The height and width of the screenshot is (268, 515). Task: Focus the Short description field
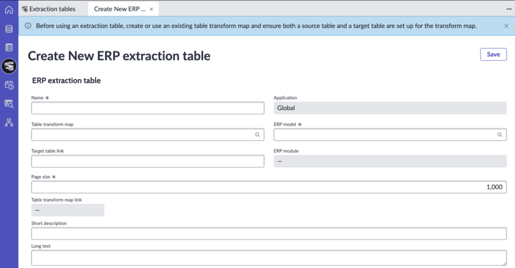(x=269, y=233)
